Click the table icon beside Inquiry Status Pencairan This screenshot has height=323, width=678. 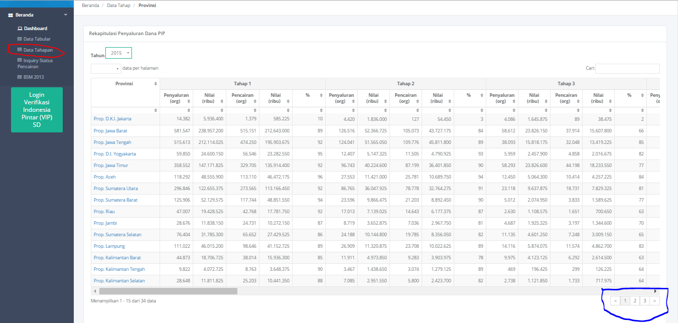pos(20,61)
